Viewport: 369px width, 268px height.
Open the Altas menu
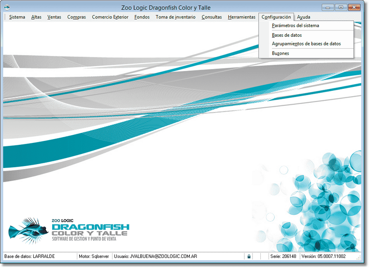coord(36,17)
